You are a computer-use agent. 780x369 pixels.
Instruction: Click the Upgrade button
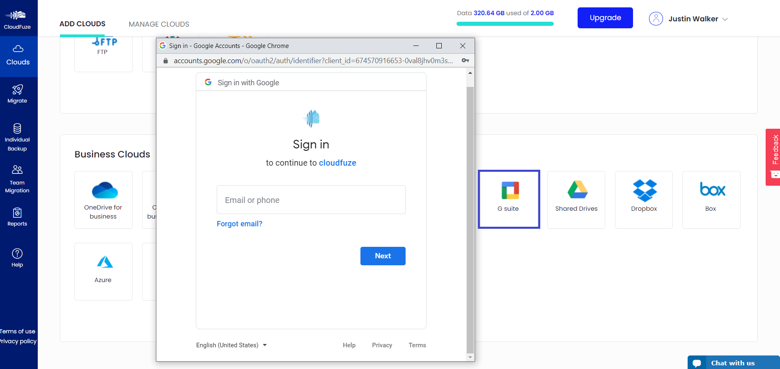pos(605,18)
